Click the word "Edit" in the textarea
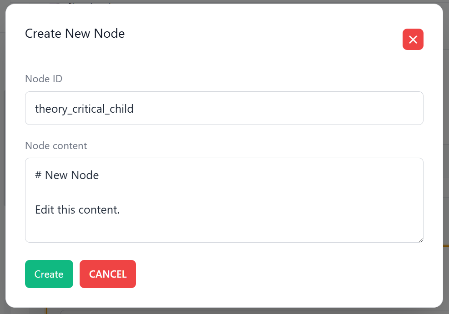The width and height of the screenshot is (449, 314). pyautogui.click(x=44, y=210)
